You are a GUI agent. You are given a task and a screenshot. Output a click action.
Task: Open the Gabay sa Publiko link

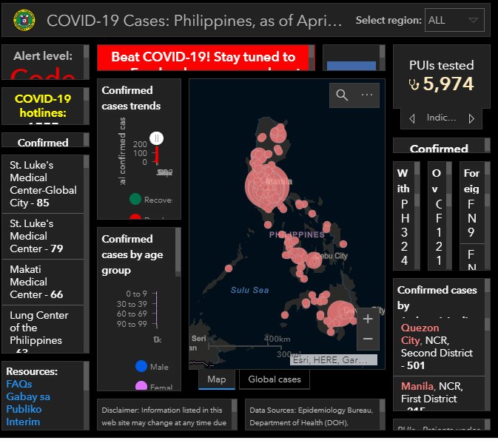tap(28, 403)
